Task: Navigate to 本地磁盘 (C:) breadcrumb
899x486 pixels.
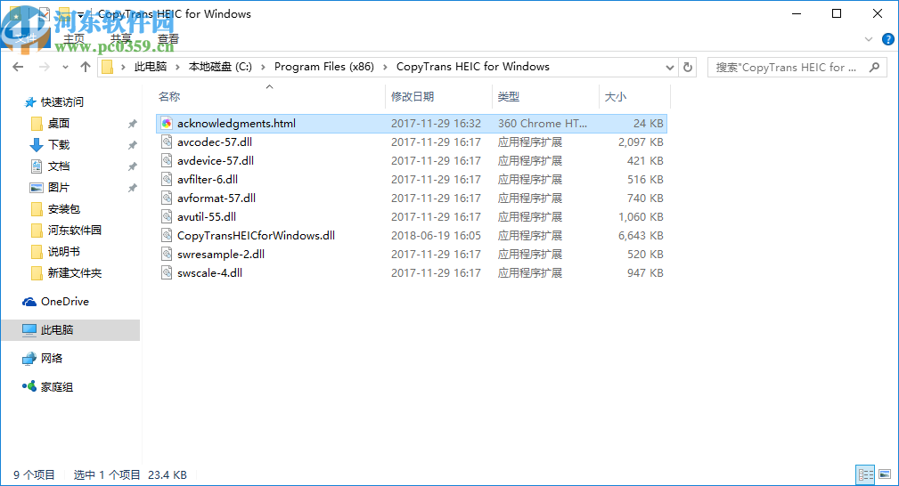Action: (x=220, y=67)
